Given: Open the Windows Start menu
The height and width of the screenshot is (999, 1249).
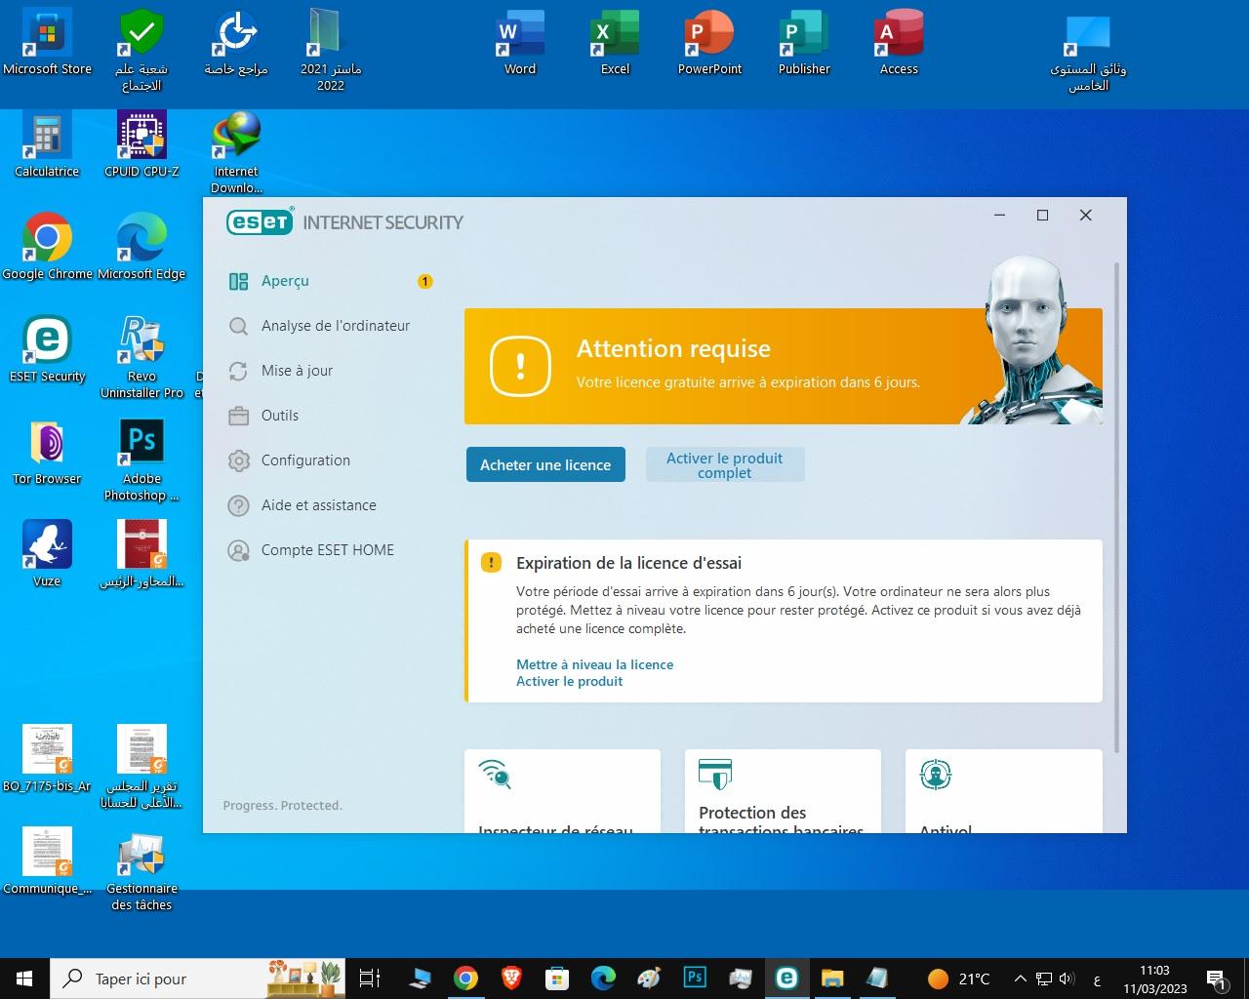Looking at the screenshot, I should (23, 979).
